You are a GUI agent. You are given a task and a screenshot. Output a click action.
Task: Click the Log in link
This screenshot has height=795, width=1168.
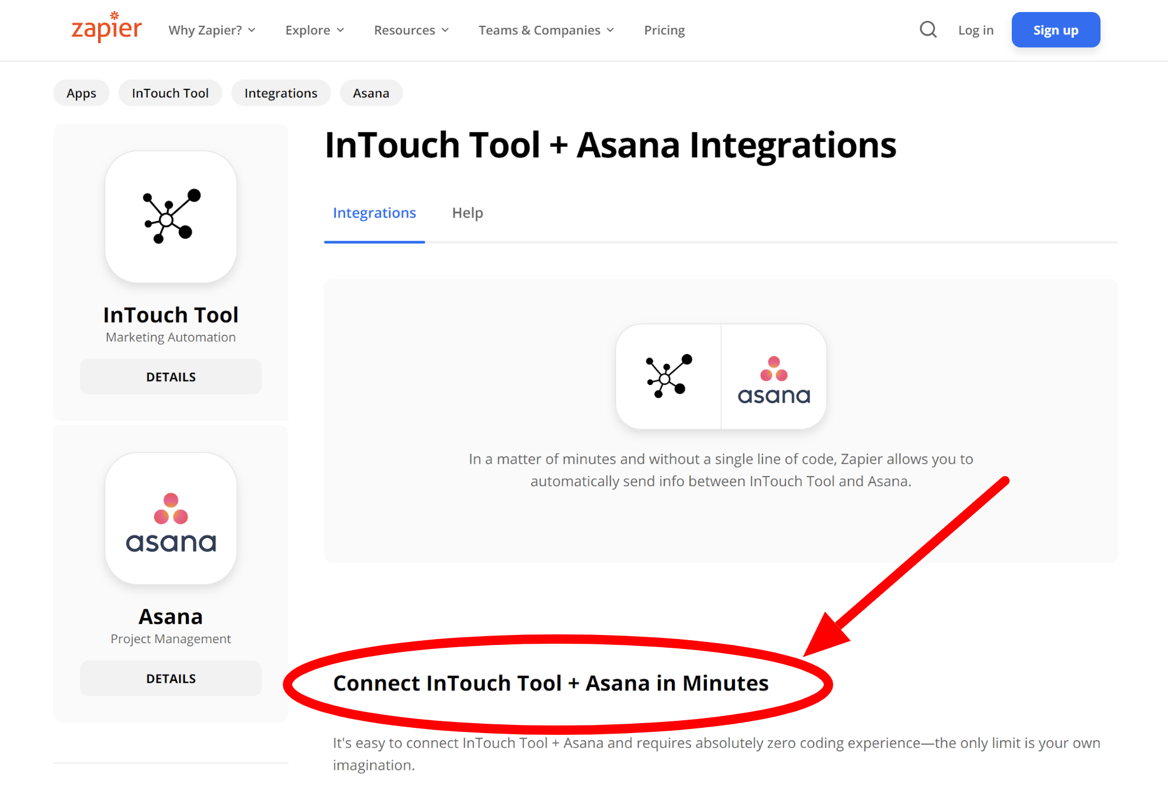pyautogui.click(x=976, y=30)
